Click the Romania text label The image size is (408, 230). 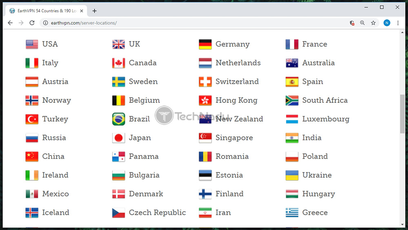click(x=232, y=156)
